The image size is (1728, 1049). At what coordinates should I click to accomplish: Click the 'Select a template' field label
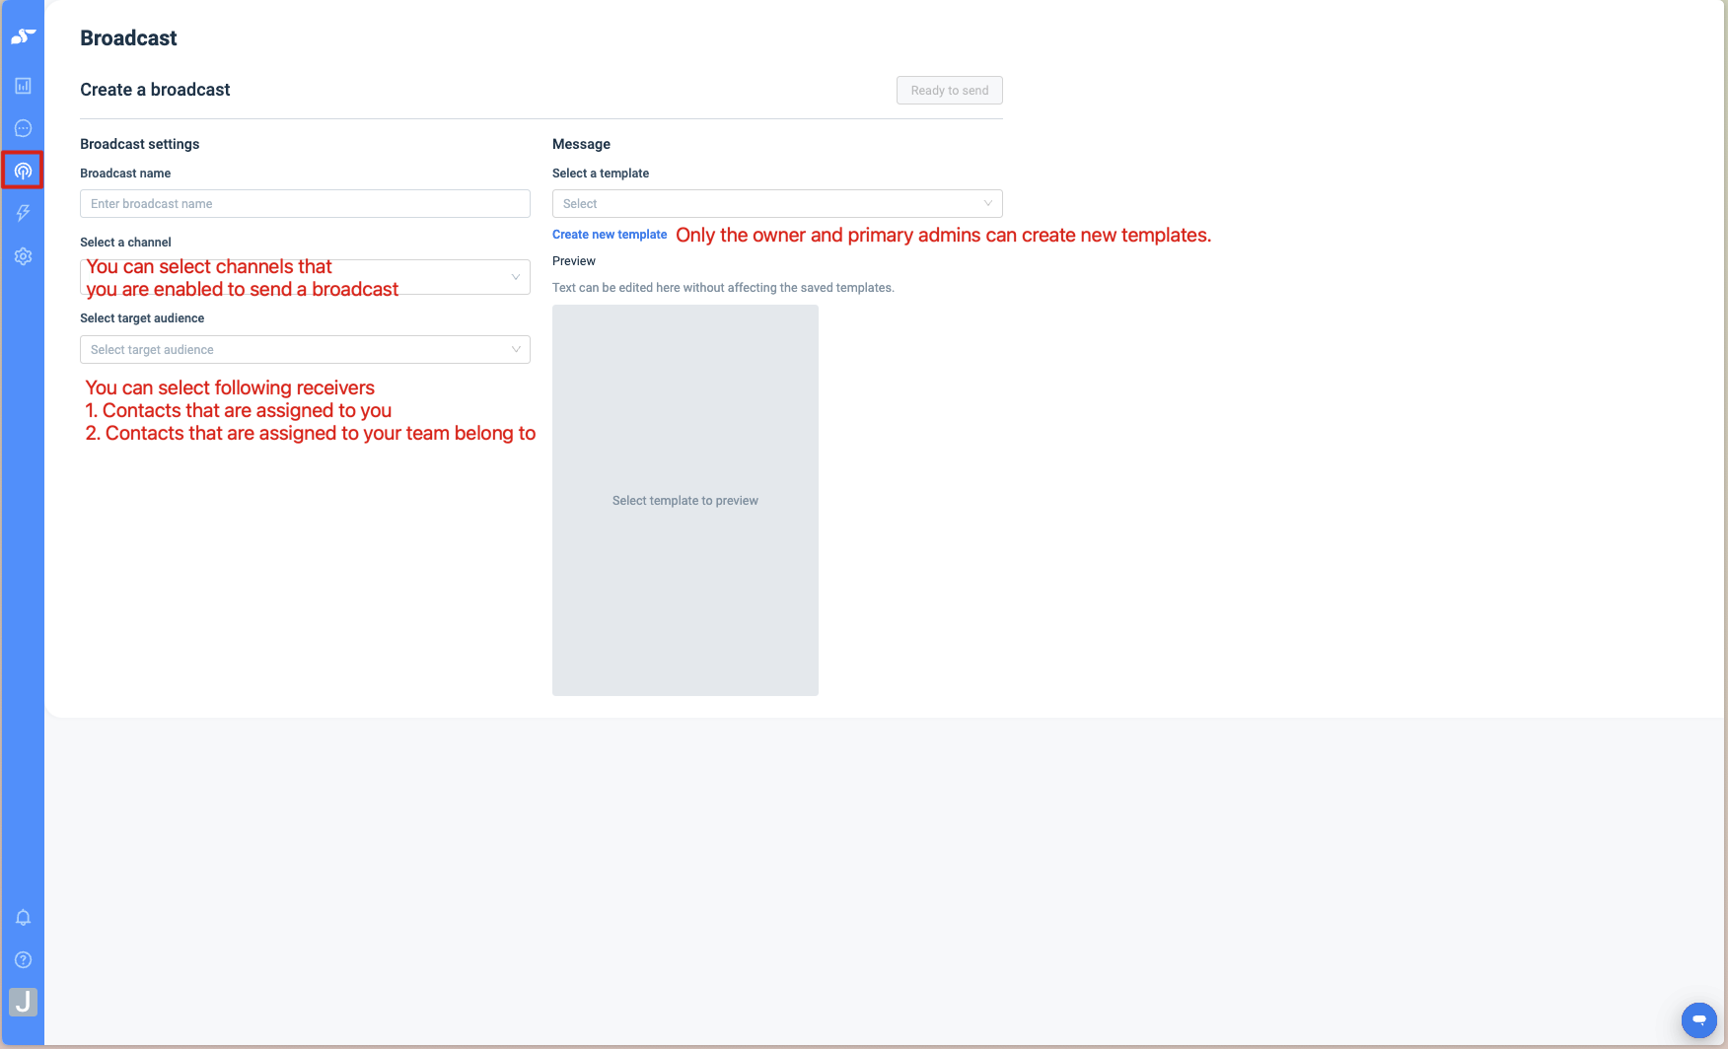point(601,174)
